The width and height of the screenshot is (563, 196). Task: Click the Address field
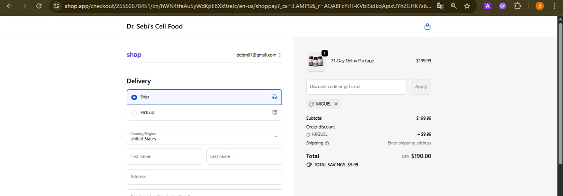[204, 177]
